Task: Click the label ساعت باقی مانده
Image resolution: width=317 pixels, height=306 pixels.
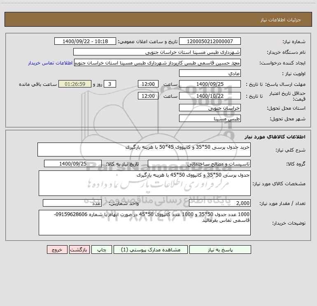Action: tap(38, 84)
